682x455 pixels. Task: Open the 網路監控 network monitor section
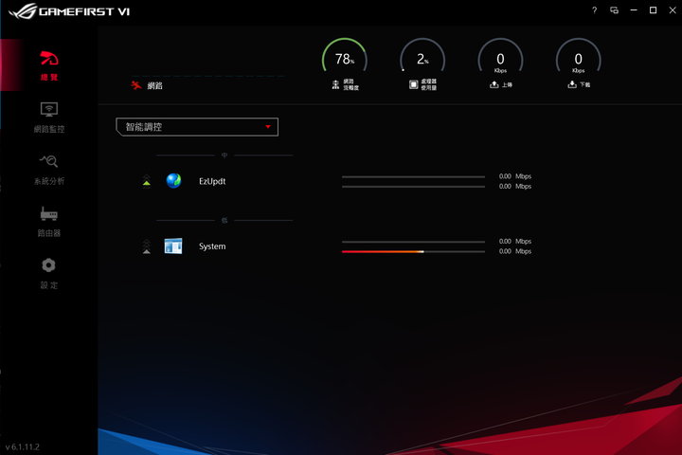point(48,118)
